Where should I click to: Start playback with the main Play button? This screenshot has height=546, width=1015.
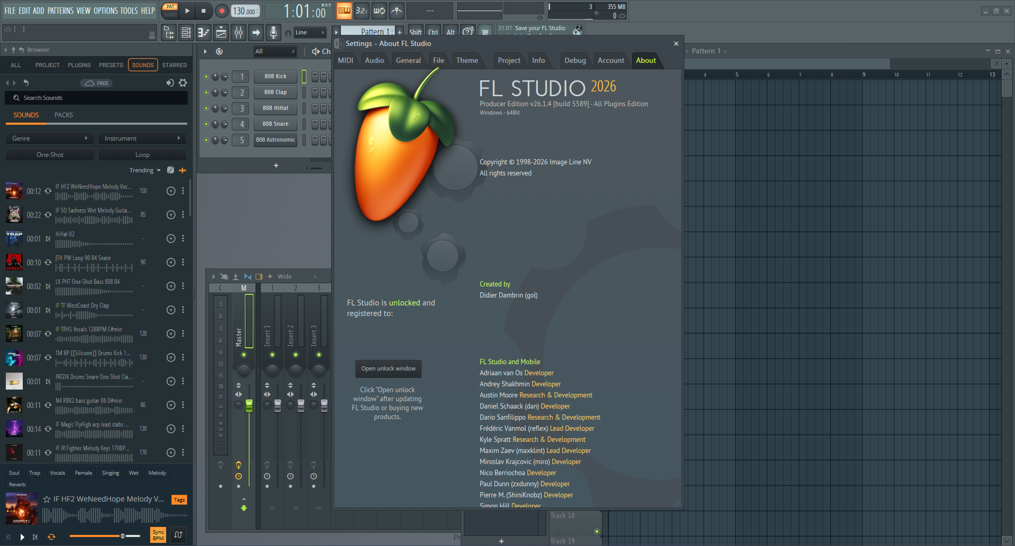(187, 11)
